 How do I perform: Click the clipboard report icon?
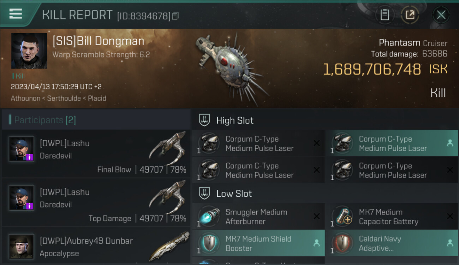(385, 15)
